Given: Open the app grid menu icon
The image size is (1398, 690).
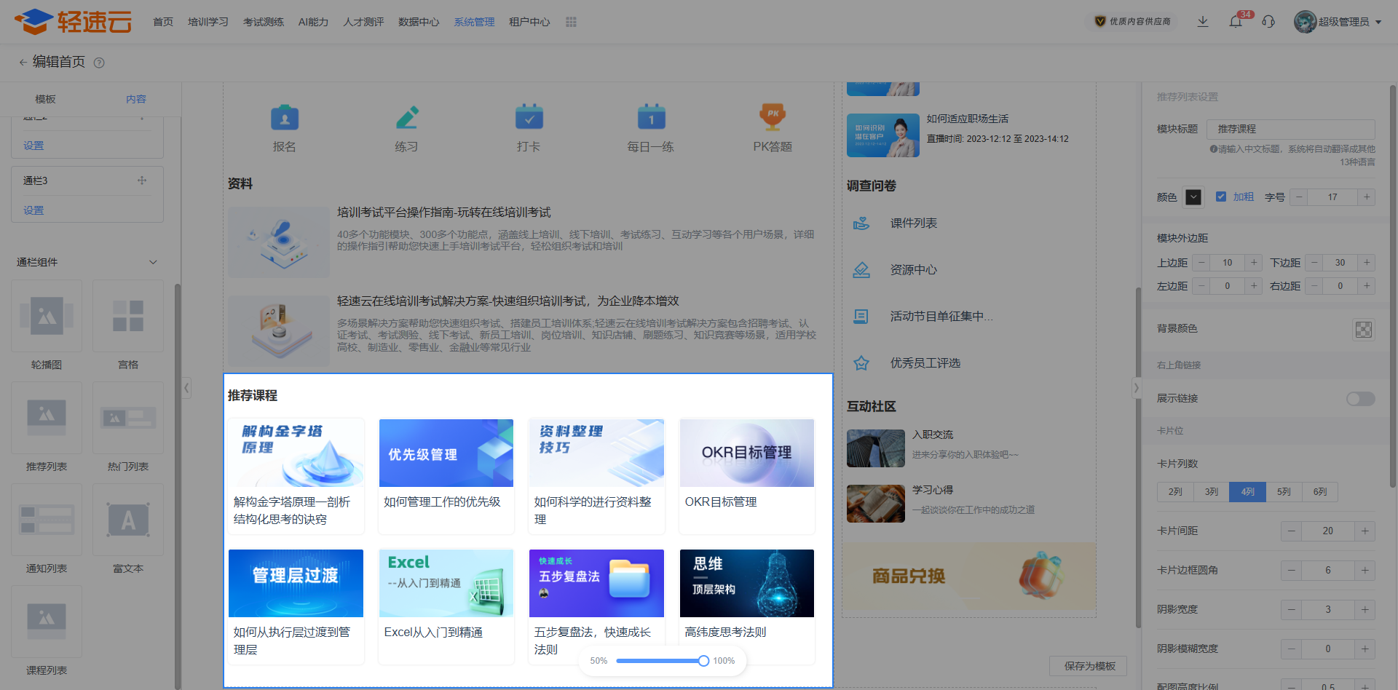Looking at the screenshot, I should (571, 22).
